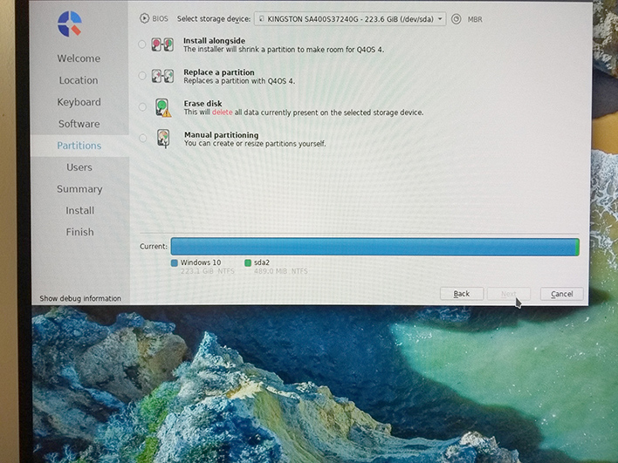
Task: Click the Replace a partition icon
Action: [162, 77]
